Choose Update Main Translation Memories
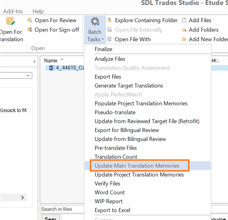 [137, 166]
